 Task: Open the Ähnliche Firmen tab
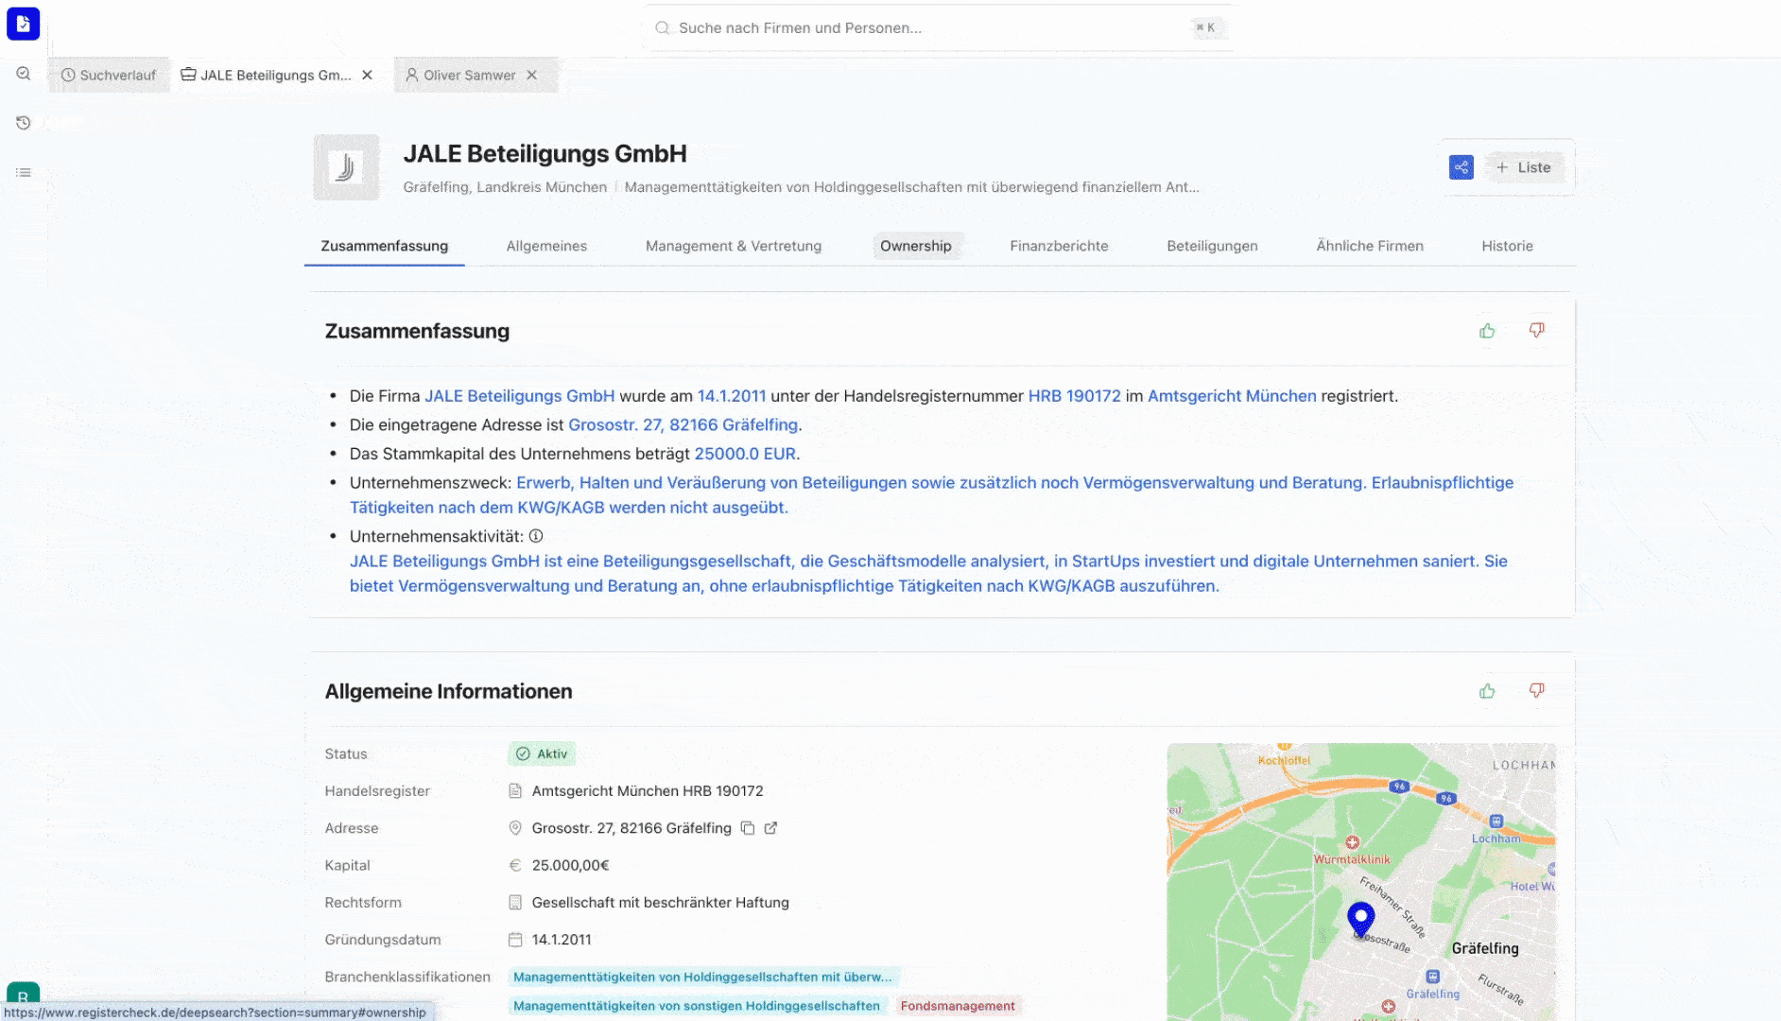[1370, 246]
